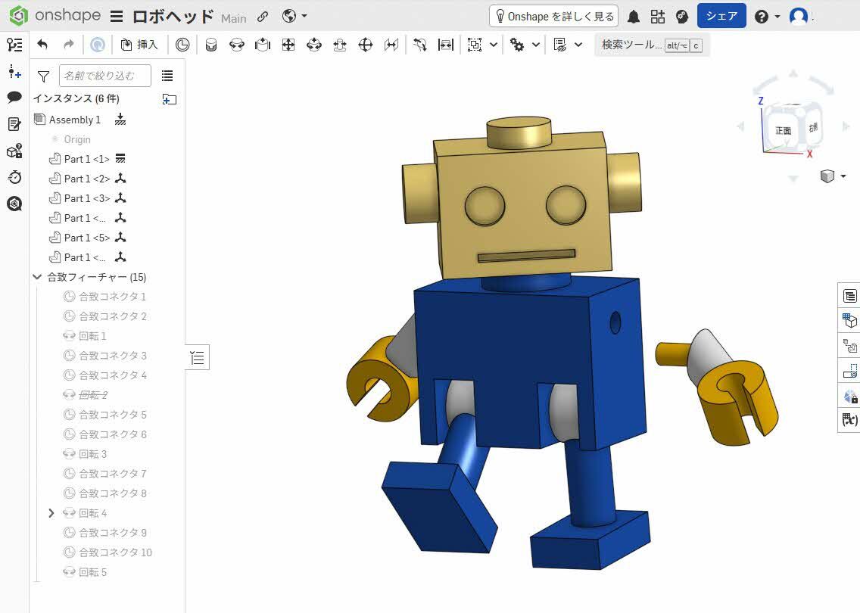
Task: Select the Mate connector tool
Action: (x=182, y=45)
